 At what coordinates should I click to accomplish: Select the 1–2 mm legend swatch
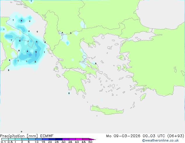pos(18,139)
